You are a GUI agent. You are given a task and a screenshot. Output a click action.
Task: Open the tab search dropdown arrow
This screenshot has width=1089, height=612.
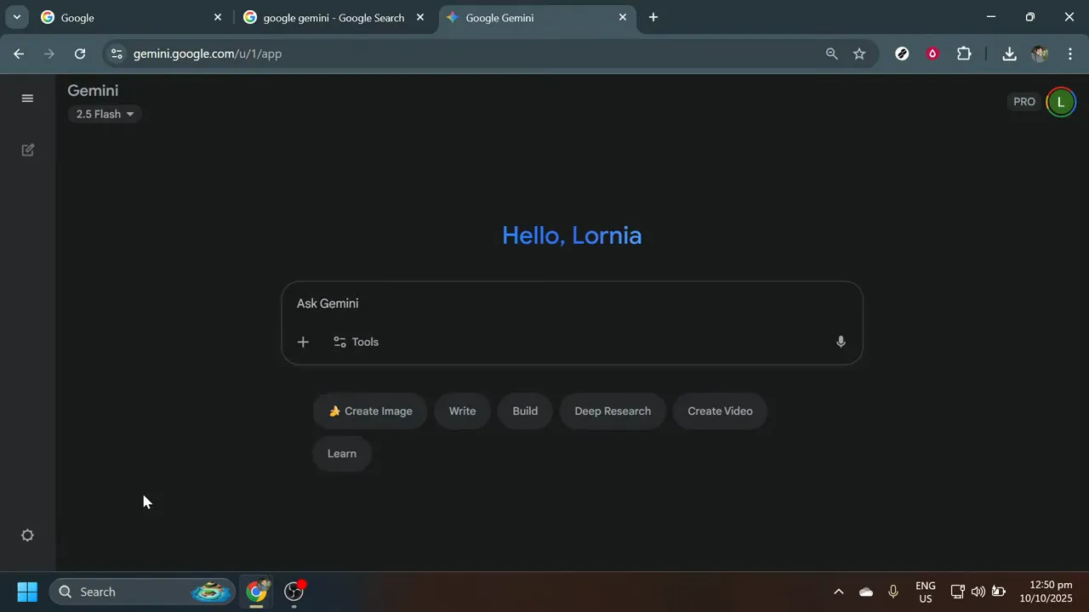pyautogui.click(x=16, y=17)
